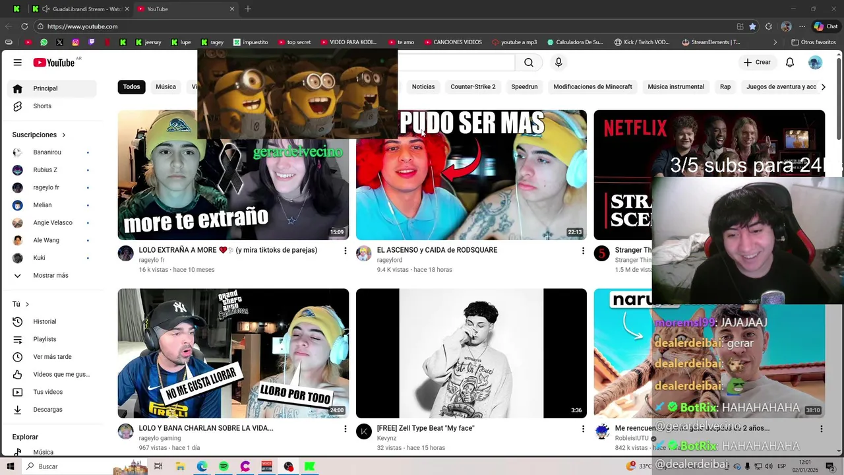Image resolution: width=844 pixels, height=475 pixels.
Task: Open the notifications bell
Action: pos(790,62)
